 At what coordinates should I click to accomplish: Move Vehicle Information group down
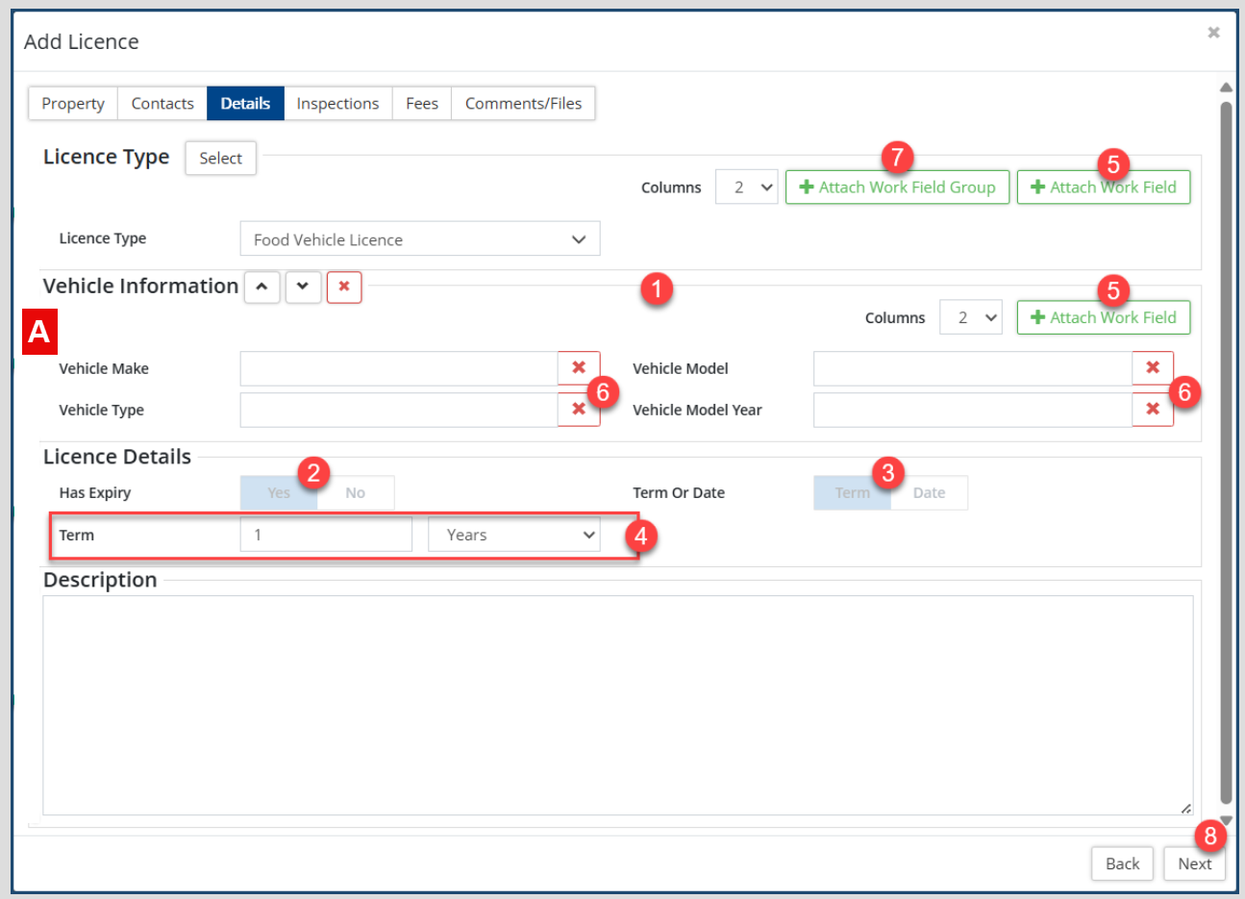303,287
